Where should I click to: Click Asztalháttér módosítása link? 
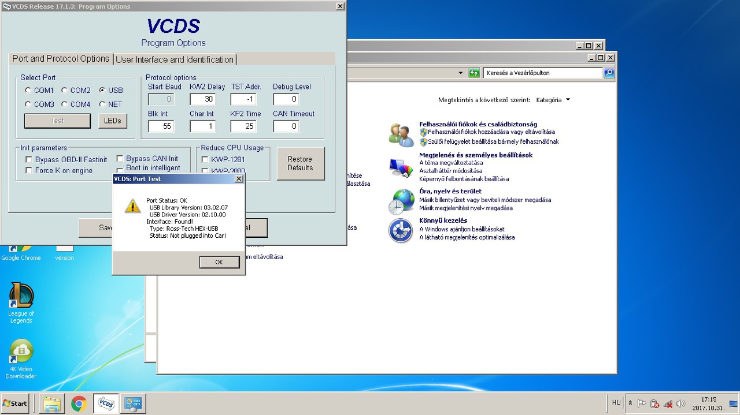pos(450,171)
